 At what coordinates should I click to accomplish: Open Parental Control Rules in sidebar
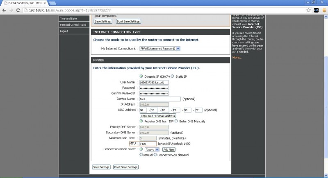(73, 25)
